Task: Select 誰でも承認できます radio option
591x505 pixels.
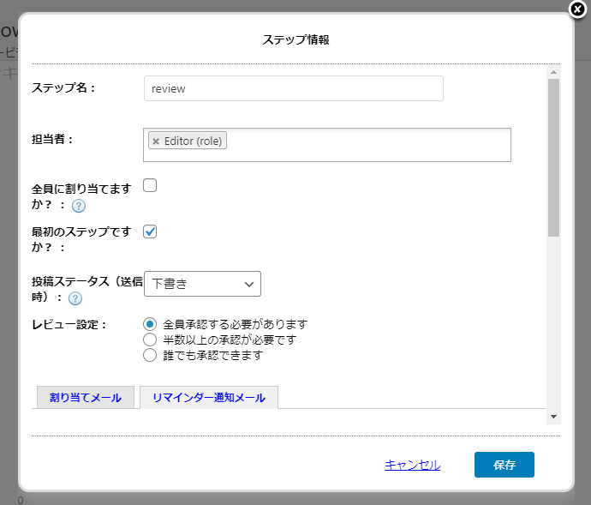Action: click(150, 355)
